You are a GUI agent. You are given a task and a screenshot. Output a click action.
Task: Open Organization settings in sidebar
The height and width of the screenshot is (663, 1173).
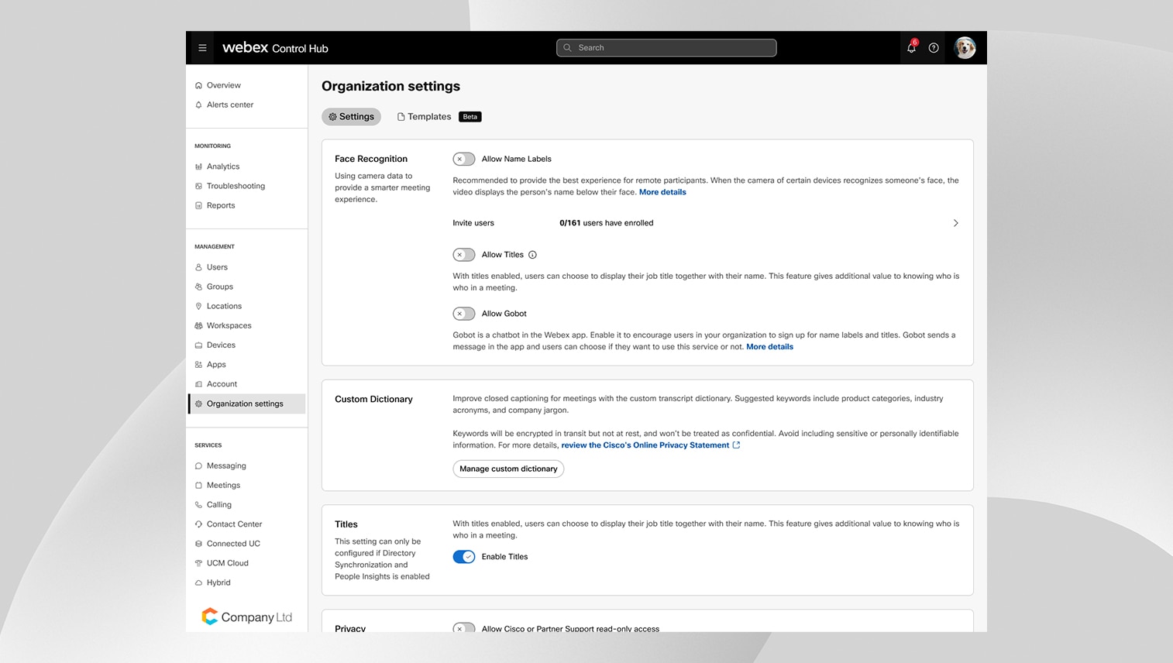tap(247, 404)
